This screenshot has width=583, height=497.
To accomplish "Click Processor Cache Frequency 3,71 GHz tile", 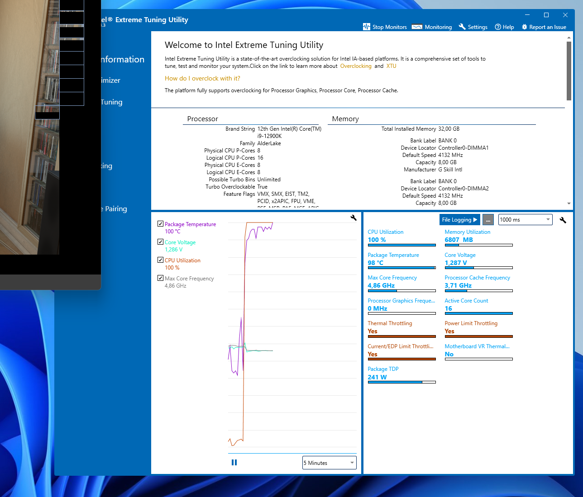I will [478, 283].
